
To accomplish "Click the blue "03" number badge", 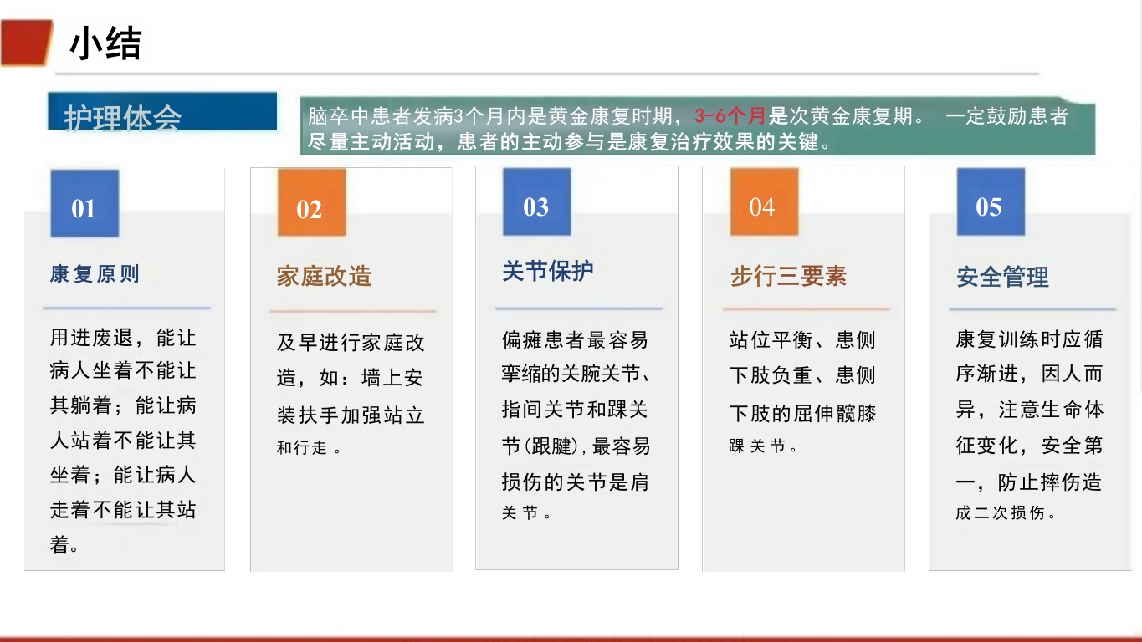I will (x=535, y=203).
